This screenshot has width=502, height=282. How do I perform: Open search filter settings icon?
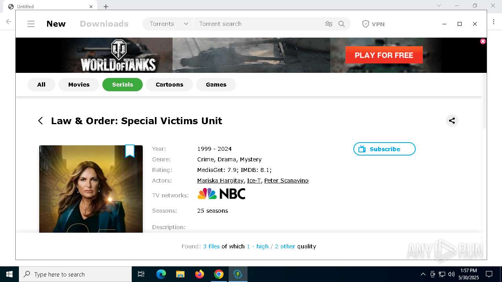329,24
